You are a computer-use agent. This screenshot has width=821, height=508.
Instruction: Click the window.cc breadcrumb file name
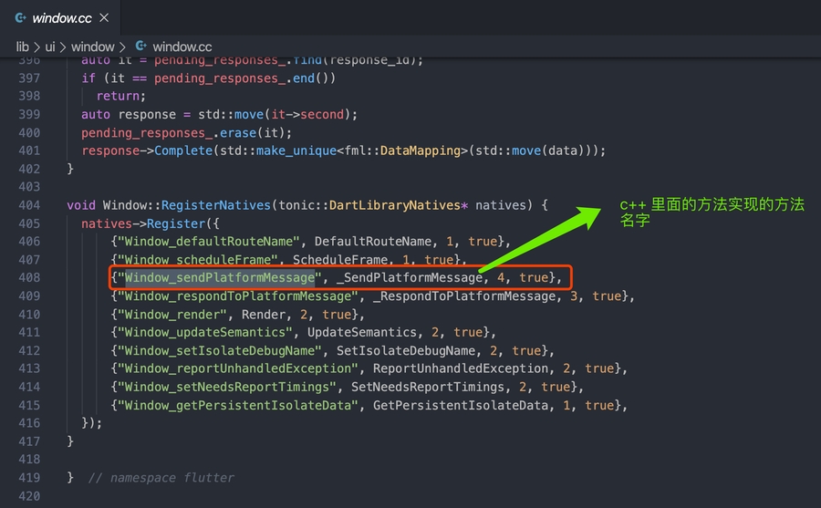point(182,47)
